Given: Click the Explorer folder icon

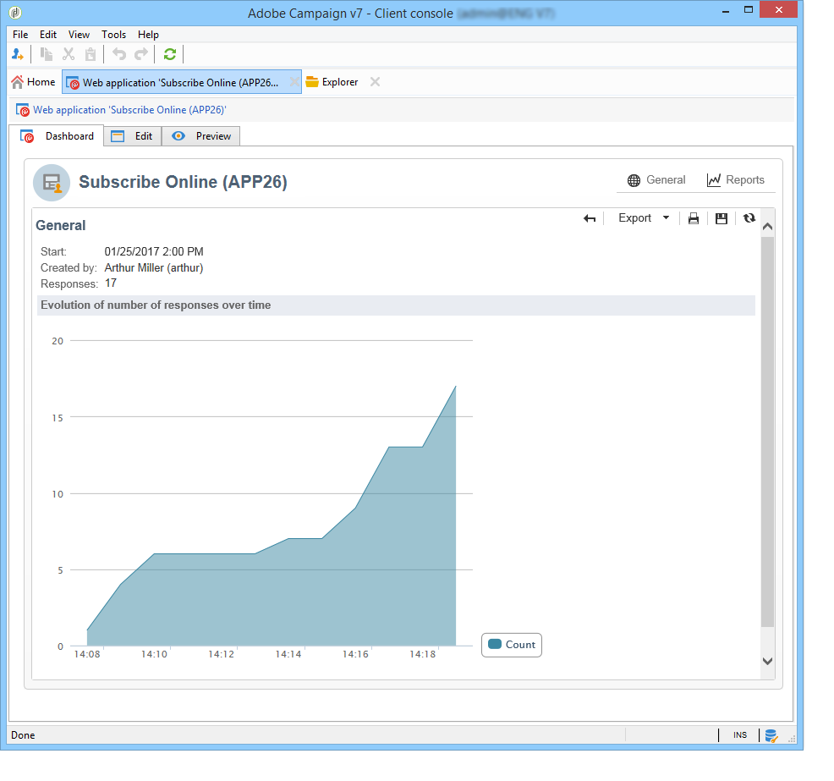Looking at the screenshot, I should (312, 82).
